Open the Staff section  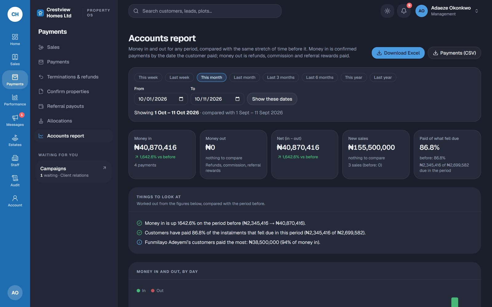15,161
